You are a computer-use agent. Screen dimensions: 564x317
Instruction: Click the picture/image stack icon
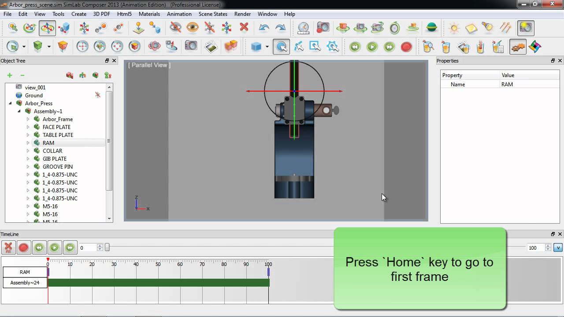(211, 47)
